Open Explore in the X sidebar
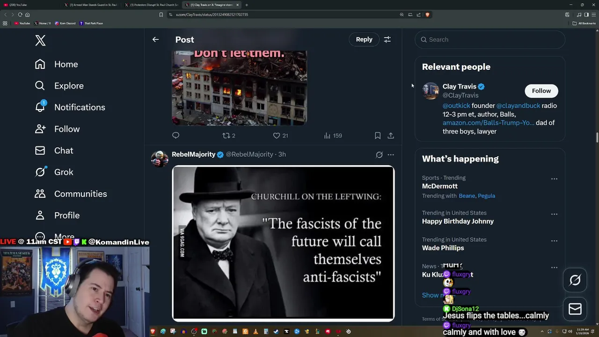 (59, 86)
